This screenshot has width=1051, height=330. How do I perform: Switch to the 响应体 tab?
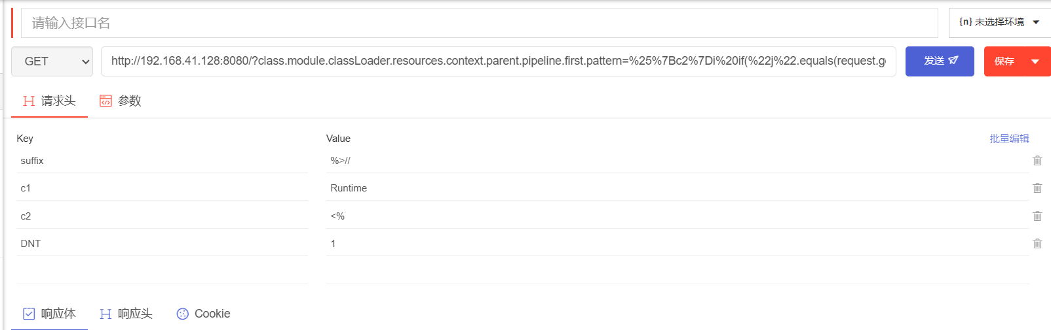point(50,314)
